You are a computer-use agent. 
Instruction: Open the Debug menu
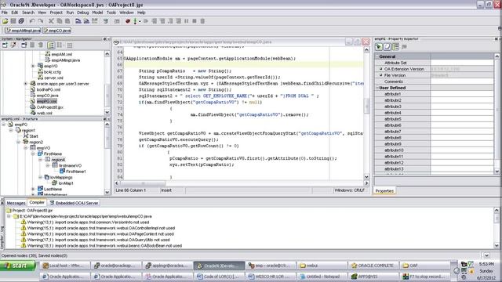[x=82, y=13]
